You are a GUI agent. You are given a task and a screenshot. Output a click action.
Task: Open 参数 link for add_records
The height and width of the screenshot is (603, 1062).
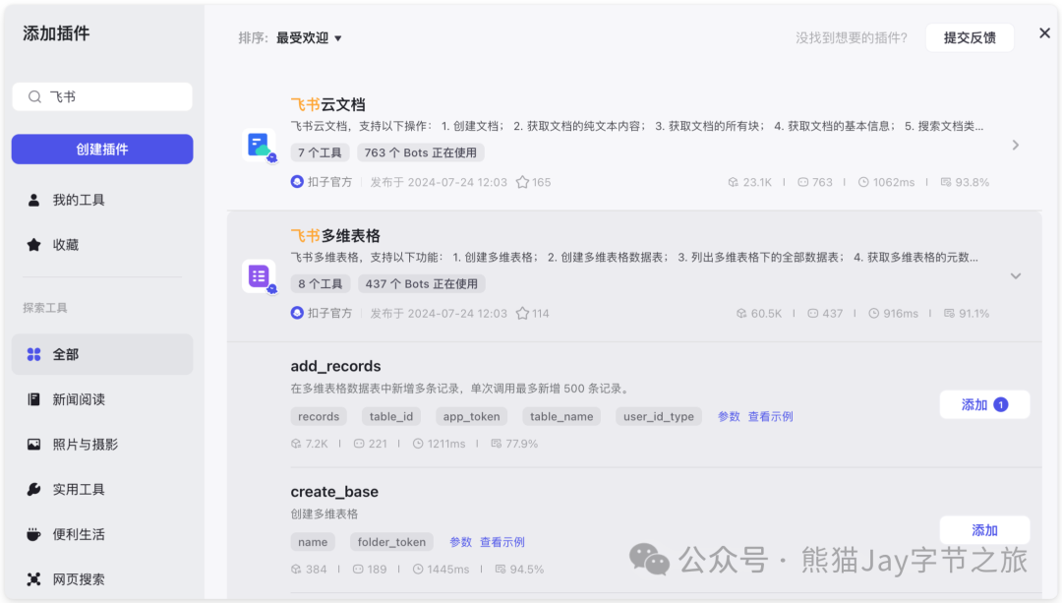[x=729, y=417]
